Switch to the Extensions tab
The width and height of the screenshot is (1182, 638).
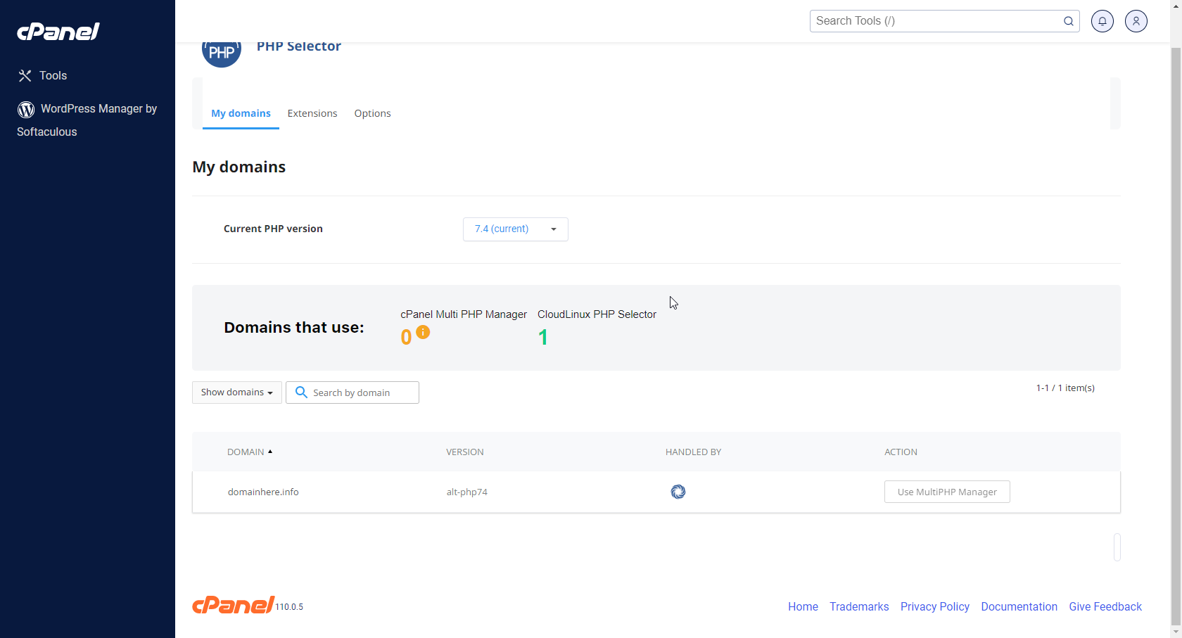click(x=312, y=113)
